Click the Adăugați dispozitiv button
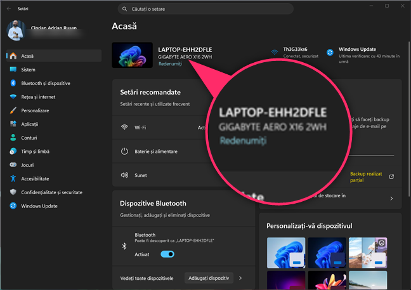The image size is (411, 290). click(x=209, y=278)
